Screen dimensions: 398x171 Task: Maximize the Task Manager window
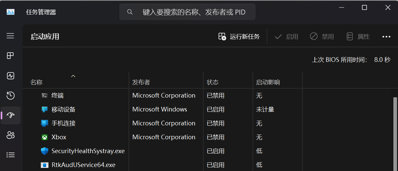364,8
